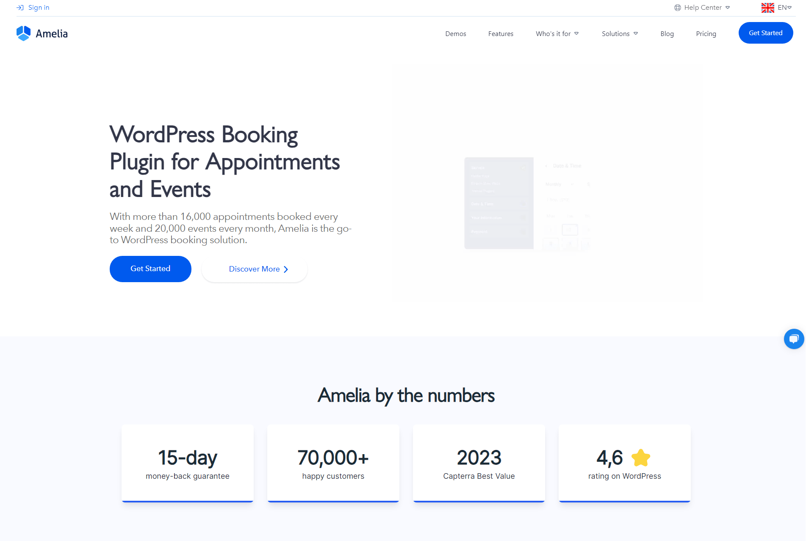Click the British flag language icon
The height and width of the screenshot is (541, 806).
767,7
